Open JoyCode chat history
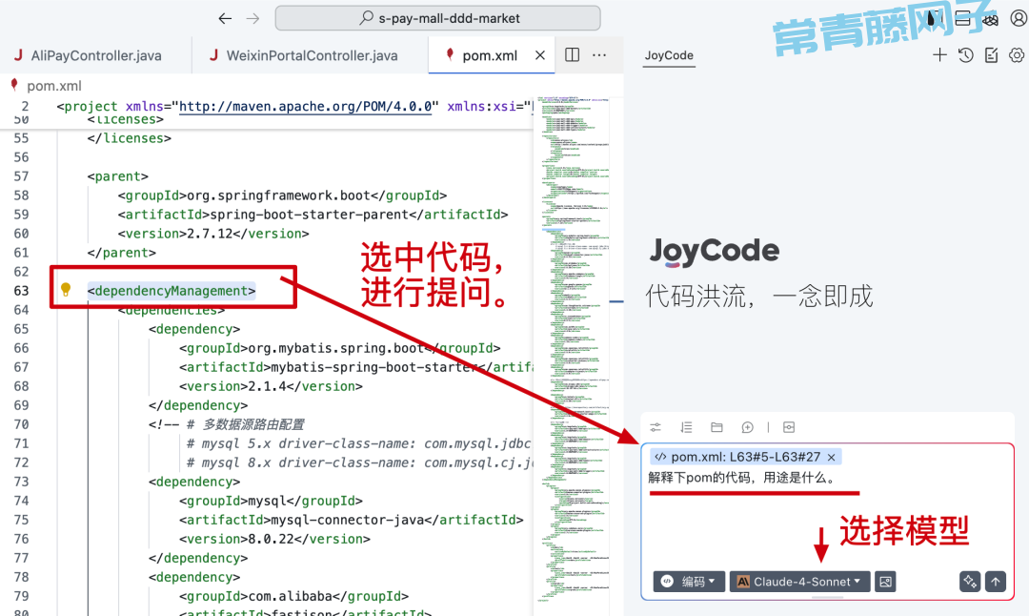This screenshot has width=1029, height=616. coord(965,55)
